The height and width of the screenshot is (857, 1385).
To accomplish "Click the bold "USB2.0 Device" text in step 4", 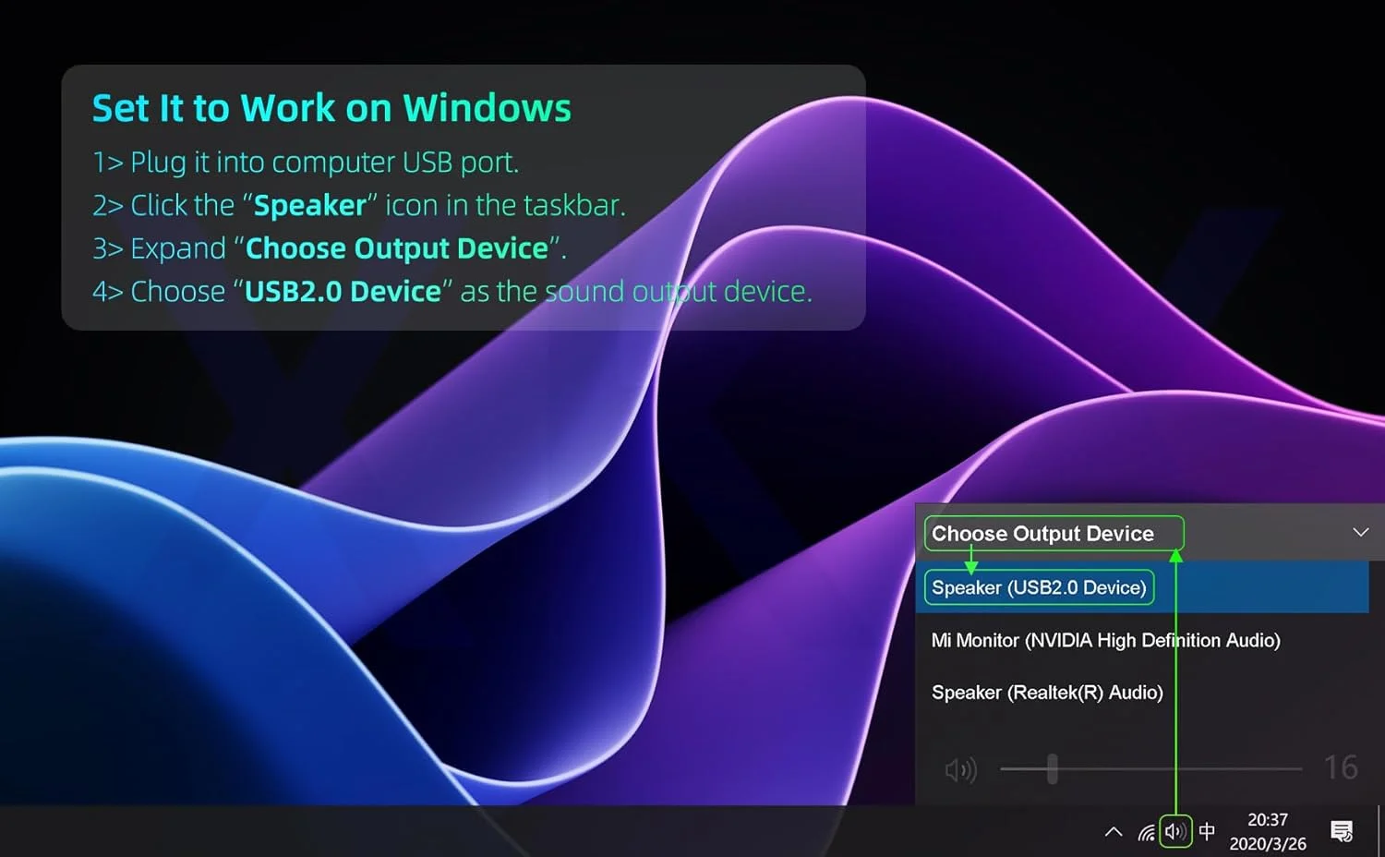I will 343,292.
